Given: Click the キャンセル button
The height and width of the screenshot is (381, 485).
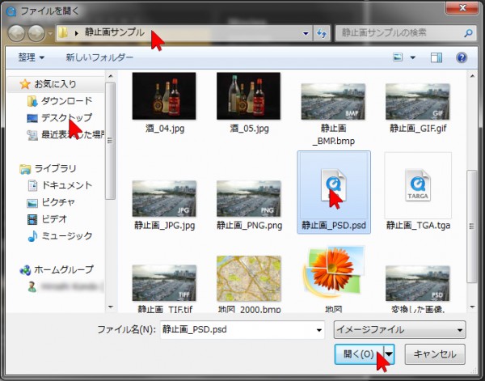Looking at the screenshot, I should point(435,353).
